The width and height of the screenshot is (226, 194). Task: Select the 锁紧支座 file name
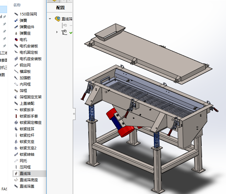[x=27, y=142]
